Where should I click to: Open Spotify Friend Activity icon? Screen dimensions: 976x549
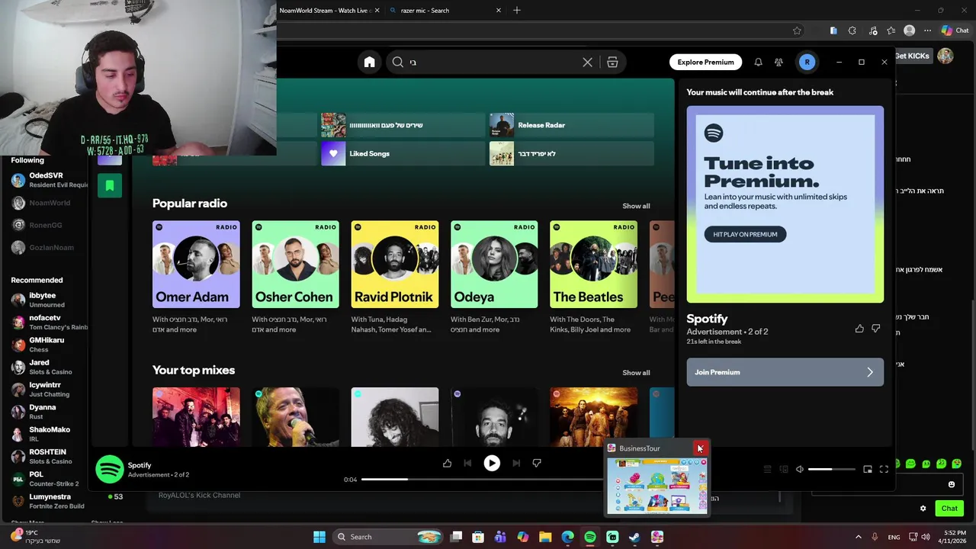[x=779, y=63]
